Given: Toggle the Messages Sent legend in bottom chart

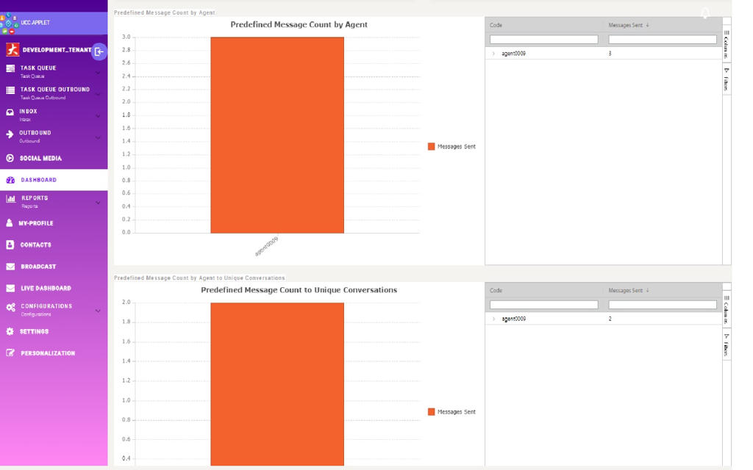Looking at the screenshot, I should pyautogui.click(x=452, y=412).
